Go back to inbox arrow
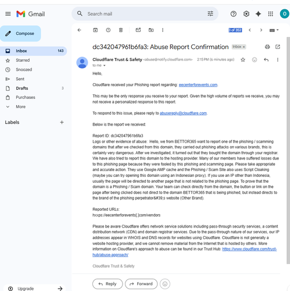The image size is (290, 291). [79, 30]
